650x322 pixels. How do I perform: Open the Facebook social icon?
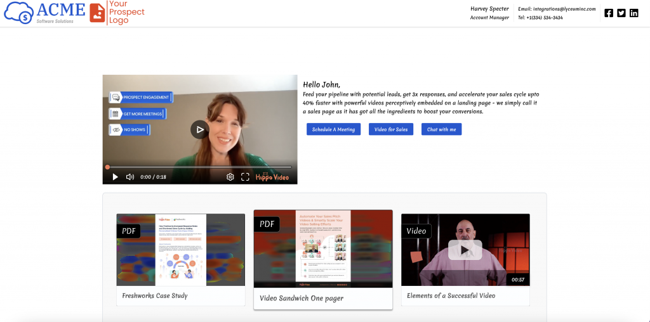[x=609, y=13]
